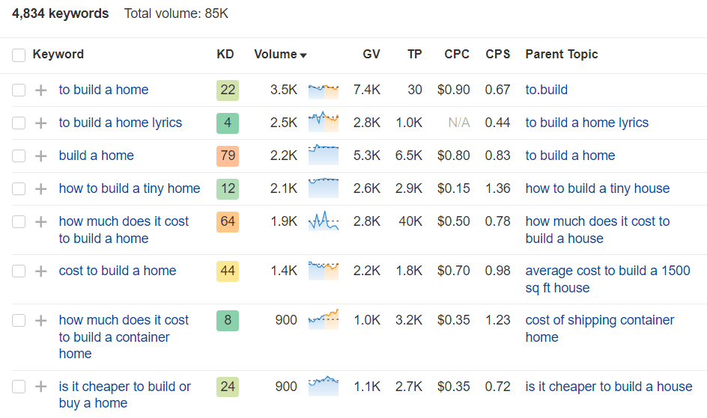The width and height of the screenshot is (707, 418).
Task: Sort table by CPC column header
Action: [457, 54]
